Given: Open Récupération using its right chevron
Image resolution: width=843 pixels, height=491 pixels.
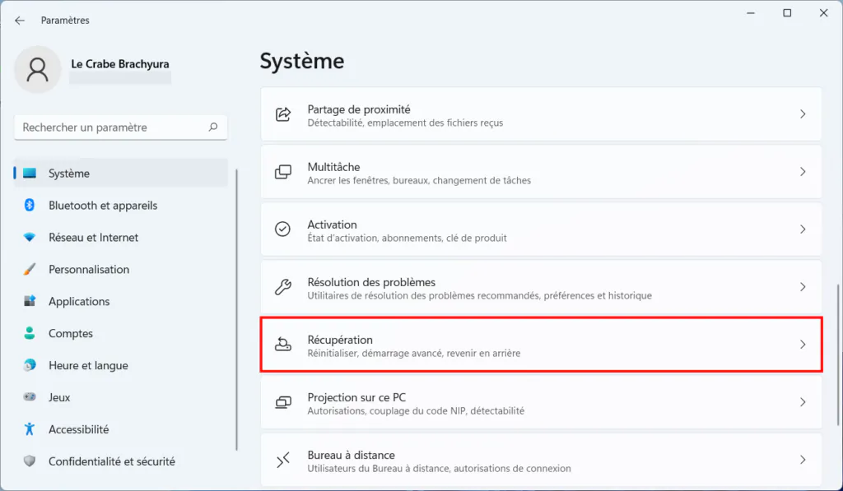Looking at the screenshot, I should click(x=803, y=345).
